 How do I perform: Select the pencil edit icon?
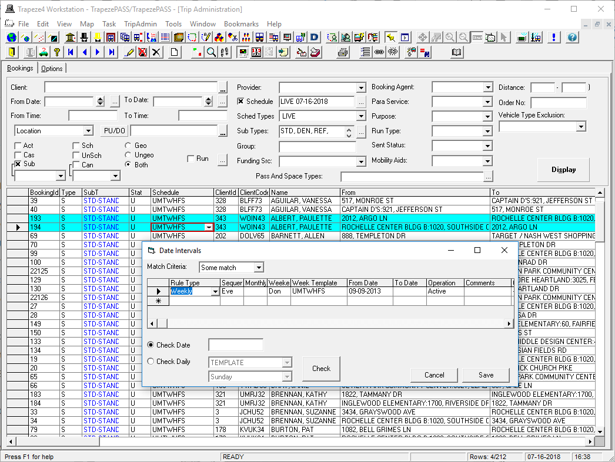(130, 52)
